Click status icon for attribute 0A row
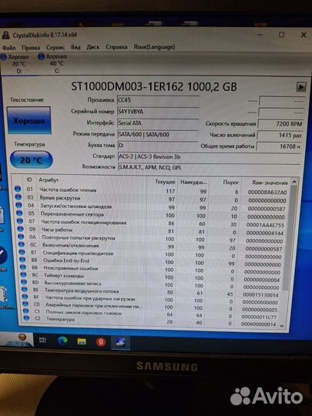The height and width of the screenshot is (416, 312). 21,237
